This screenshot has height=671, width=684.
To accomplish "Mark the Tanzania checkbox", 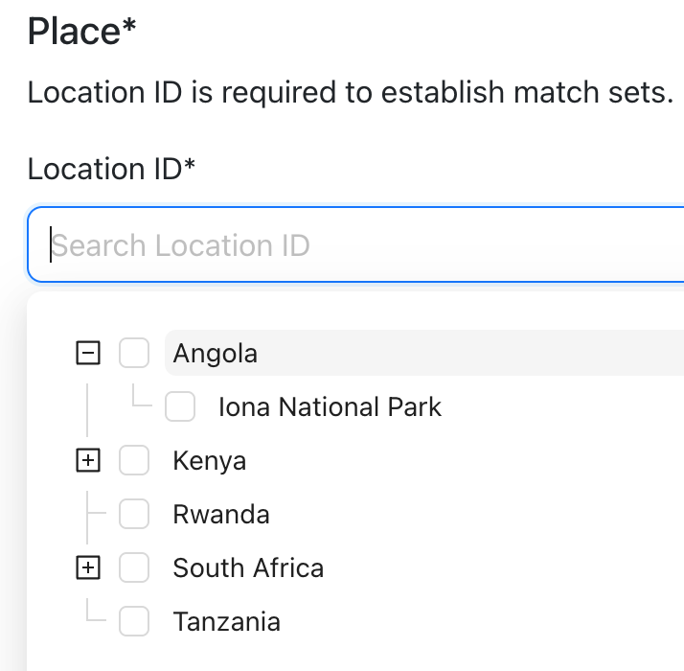I will click(134, 622).
